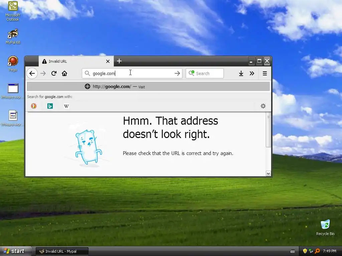342x256 pixels.
Task: Search with the DuckDuckGo engine icon
Action: point(34,106)
